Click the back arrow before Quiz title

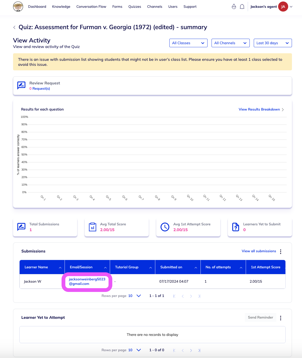(x=14, y=27)
